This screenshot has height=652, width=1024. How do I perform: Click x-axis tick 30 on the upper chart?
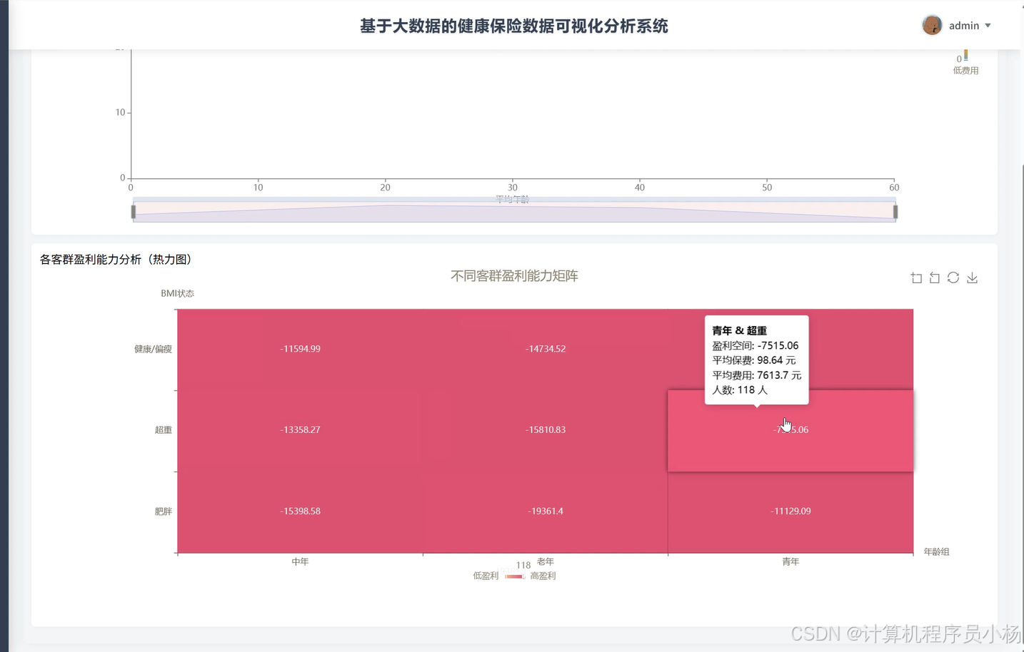tap(513, 188)
